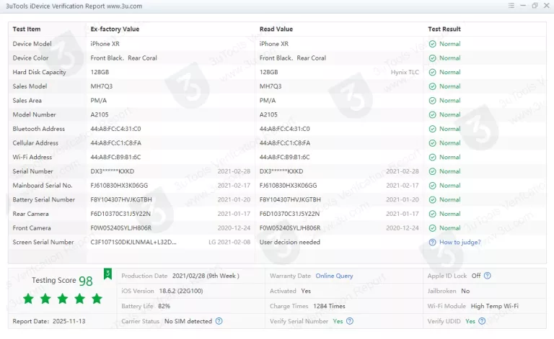Click the Test Result column header
Screen dimensions: 554x339
click(444, 30)
